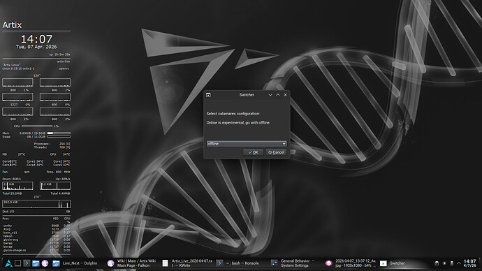Confirm with the OK button in Switcher

tap(254, 152)
